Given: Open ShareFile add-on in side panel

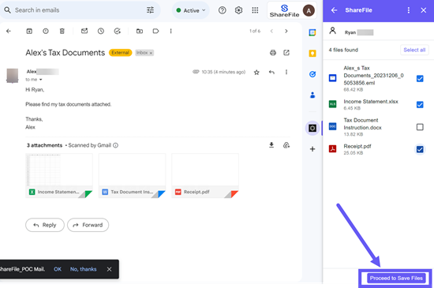Looking at the screenshot, I should [x=312, y=128].
